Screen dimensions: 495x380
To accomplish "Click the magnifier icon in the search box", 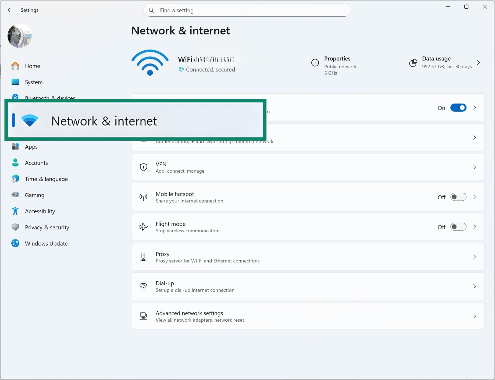I will [x=151, y=10].
